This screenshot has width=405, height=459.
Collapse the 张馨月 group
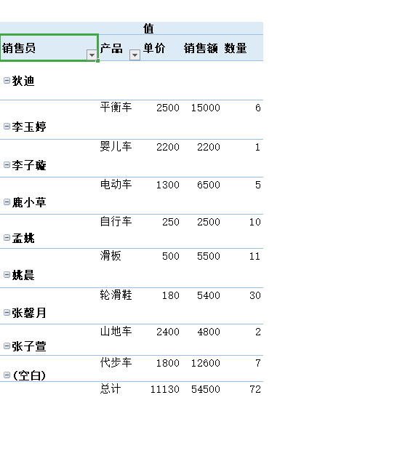(x=7, y=312)
